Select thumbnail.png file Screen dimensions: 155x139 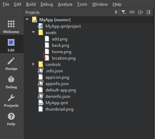(59, 109)
